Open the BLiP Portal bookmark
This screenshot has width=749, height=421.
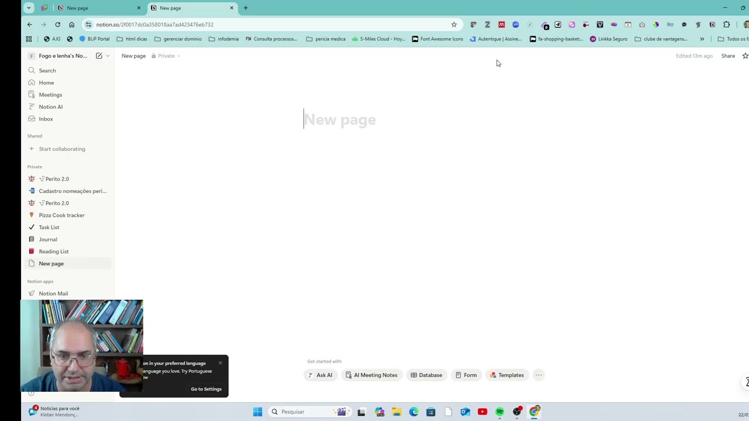click(94, 39)
